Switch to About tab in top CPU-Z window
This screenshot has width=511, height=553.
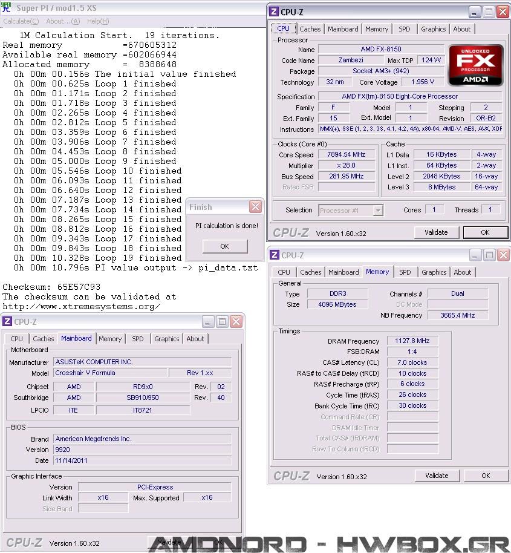click(461, 29)
